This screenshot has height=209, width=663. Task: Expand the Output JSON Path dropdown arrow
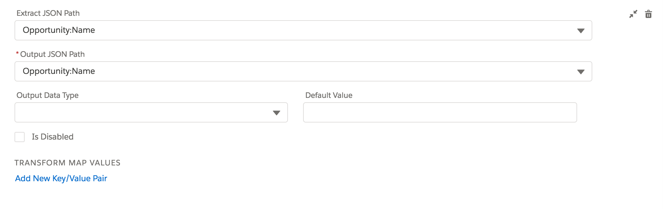point(581,72)
